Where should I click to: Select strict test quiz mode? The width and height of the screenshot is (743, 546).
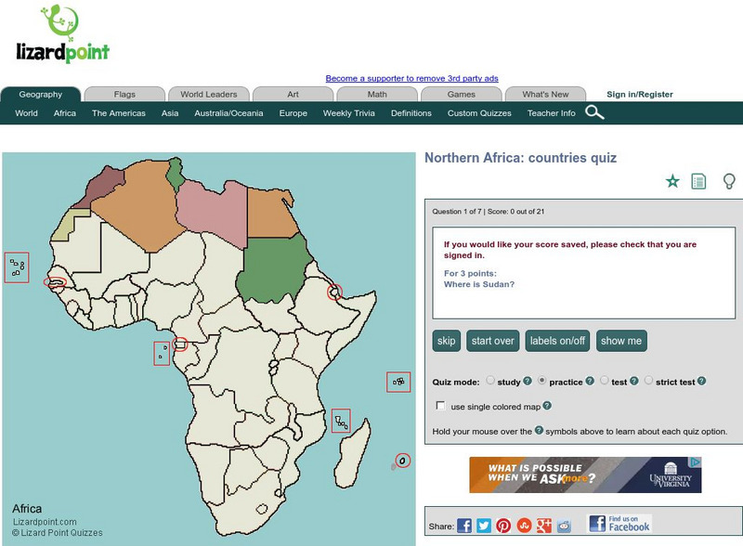[x=648, y=381]
